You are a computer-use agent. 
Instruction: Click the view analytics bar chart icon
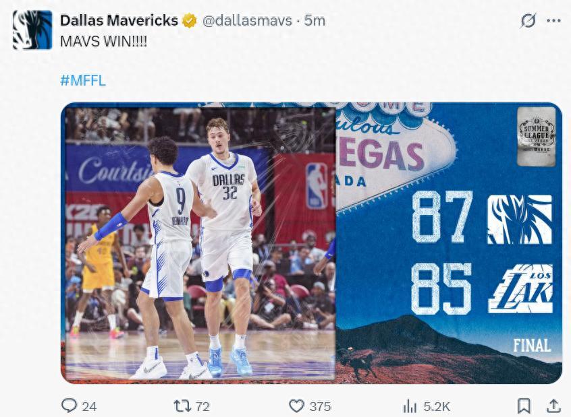click(410, 406)
